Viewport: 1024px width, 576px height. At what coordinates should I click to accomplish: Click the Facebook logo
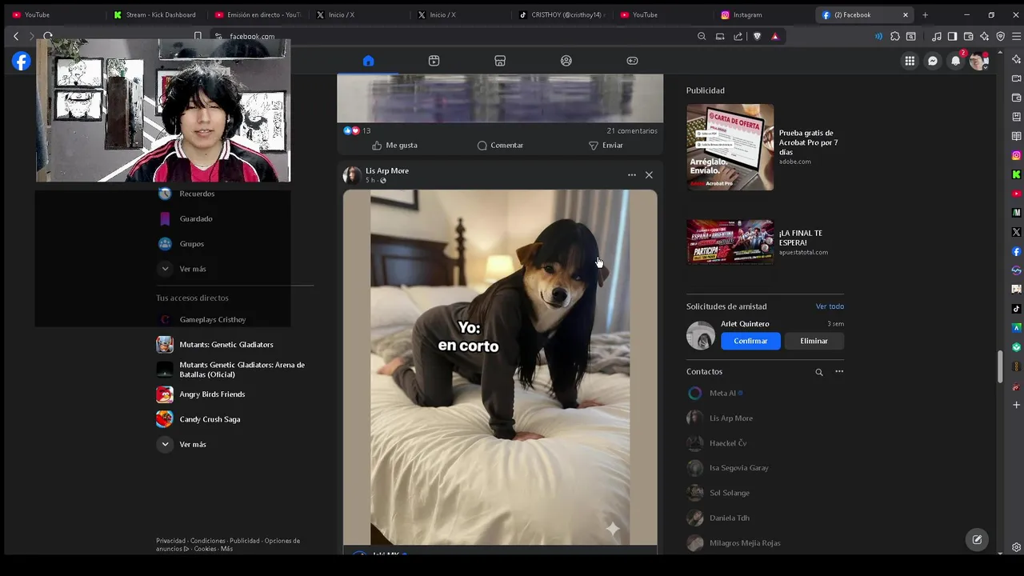22,61
